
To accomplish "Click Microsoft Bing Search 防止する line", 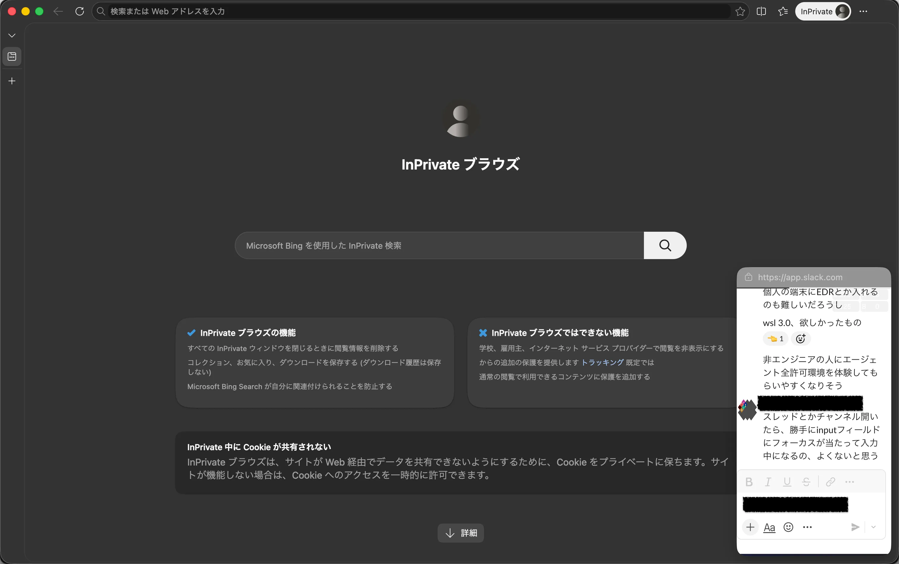I will [x=290, y=386].
